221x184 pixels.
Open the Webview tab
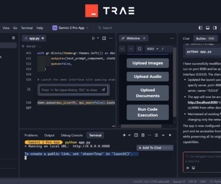(133, 38)
